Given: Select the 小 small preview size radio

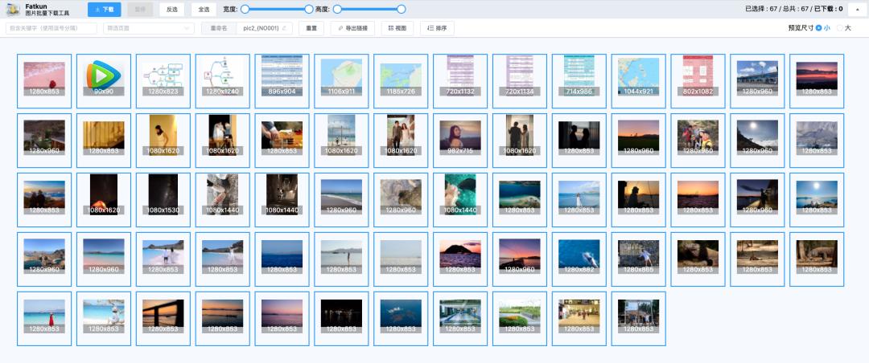Looking at the screenshot, I should [819, 28].
